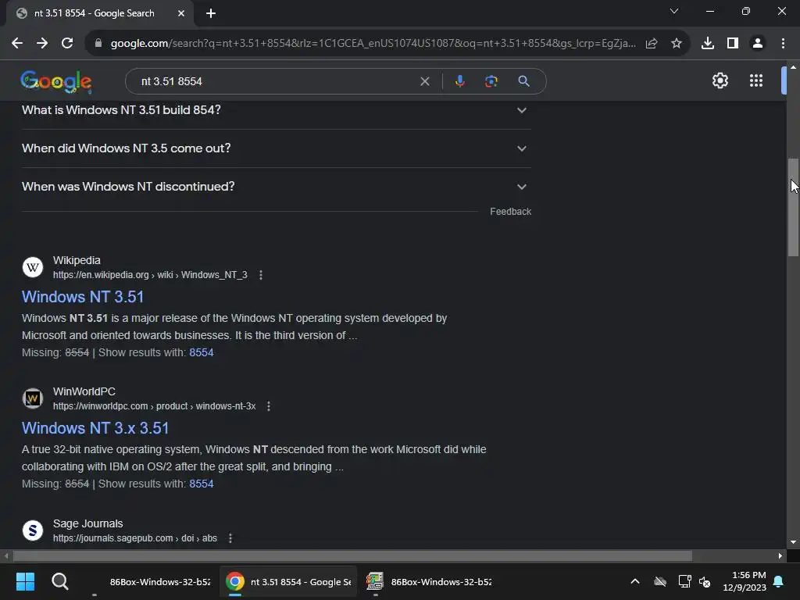Go to Google homepage via logo
This screenshot has width=800, height=600.
(x=56, y=81)
